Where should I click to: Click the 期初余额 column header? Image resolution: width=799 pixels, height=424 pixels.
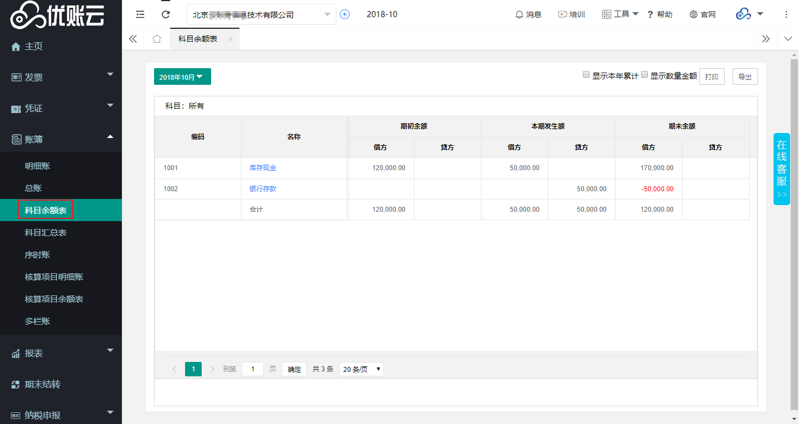point(414,126)
